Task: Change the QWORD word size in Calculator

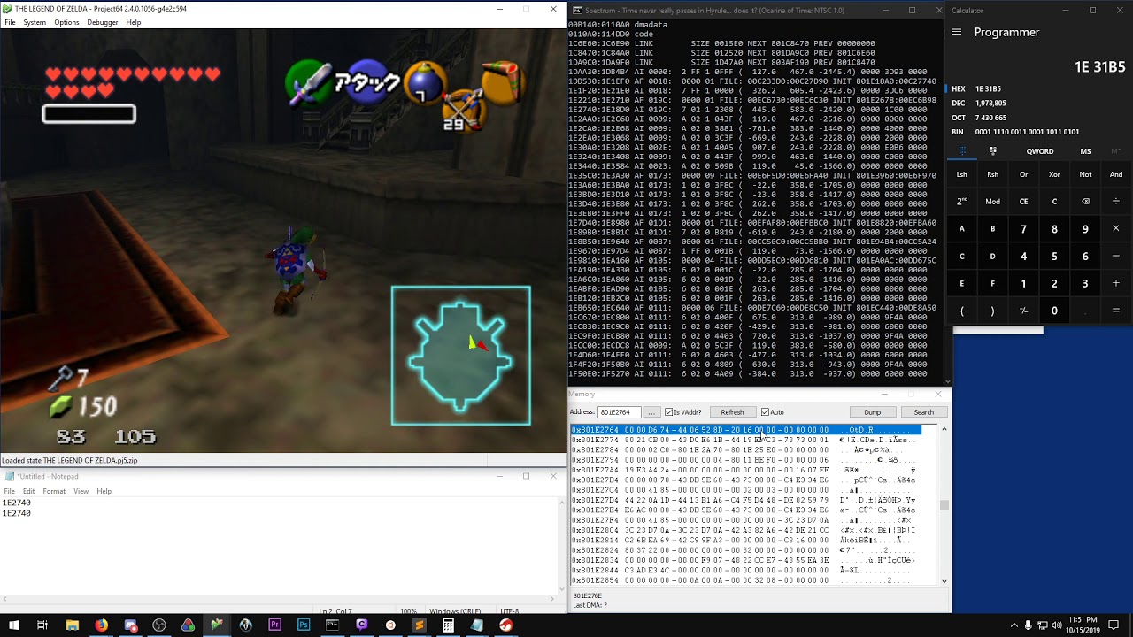Action: pos(1039,151)
